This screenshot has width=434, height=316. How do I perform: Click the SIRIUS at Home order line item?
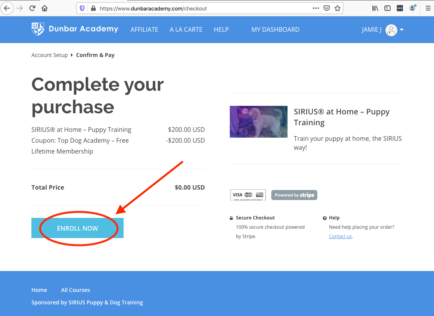click(81, 130)
